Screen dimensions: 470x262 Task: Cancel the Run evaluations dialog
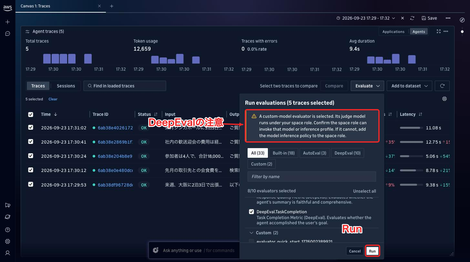pos(355,251)
